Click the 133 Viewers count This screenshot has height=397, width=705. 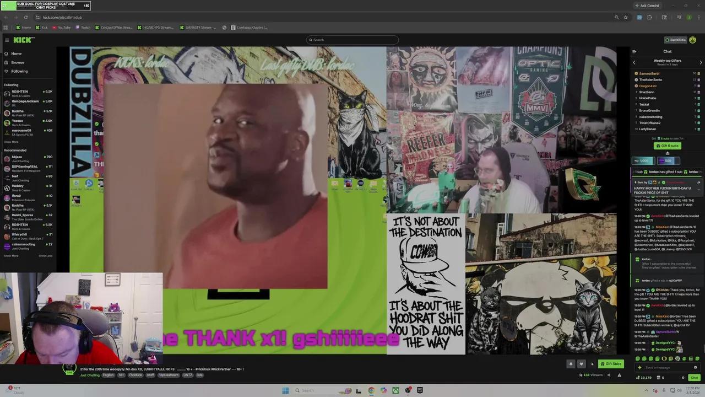592,375
